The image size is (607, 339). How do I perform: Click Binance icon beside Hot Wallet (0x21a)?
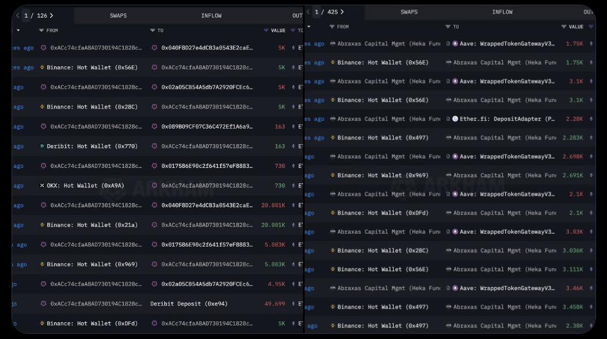pos(42,225)
